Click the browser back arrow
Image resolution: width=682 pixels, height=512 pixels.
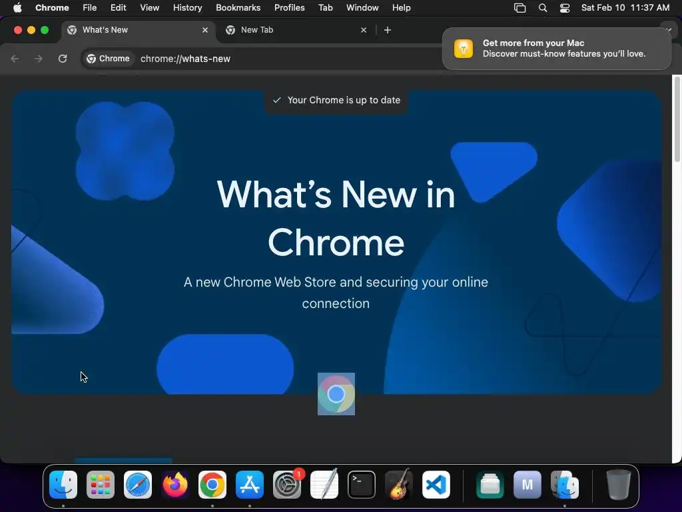click(15, 59)
